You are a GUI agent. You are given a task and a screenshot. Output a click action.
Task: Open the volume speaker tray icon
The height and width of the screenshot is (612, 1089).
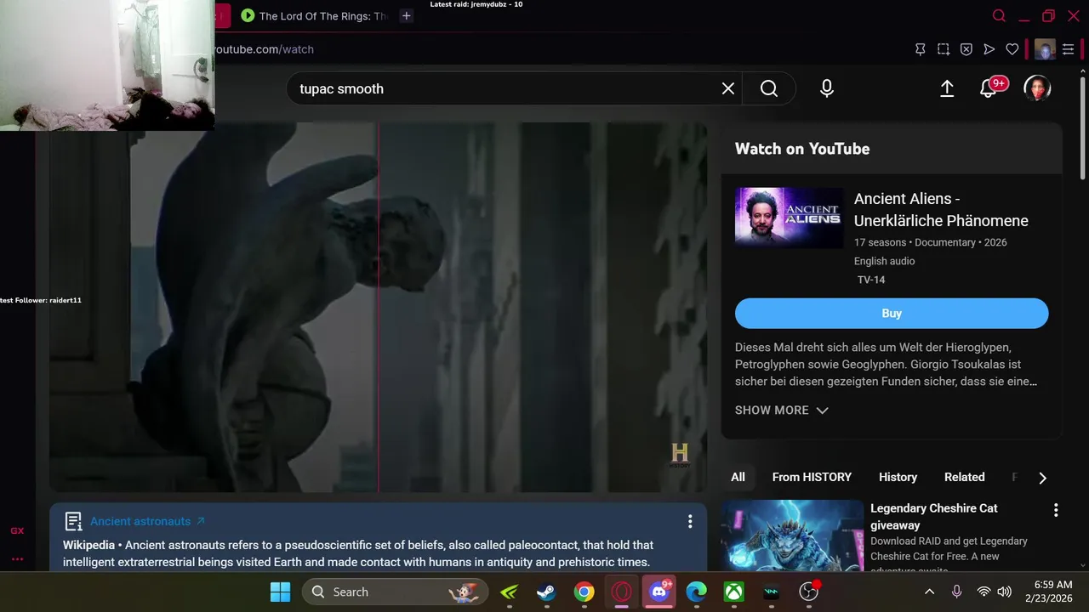(x=1004, y=592)
